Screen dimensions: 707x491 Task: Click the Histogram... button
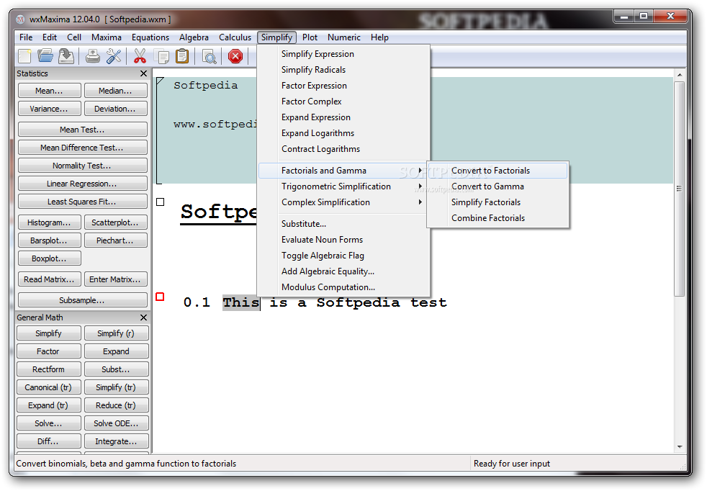coord(49,222)
